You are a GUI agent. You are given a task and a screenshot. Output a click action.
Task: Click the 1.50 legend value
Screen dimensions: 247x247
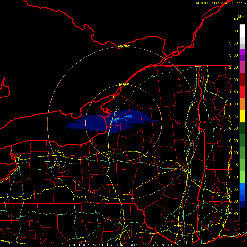click(234, 92)
